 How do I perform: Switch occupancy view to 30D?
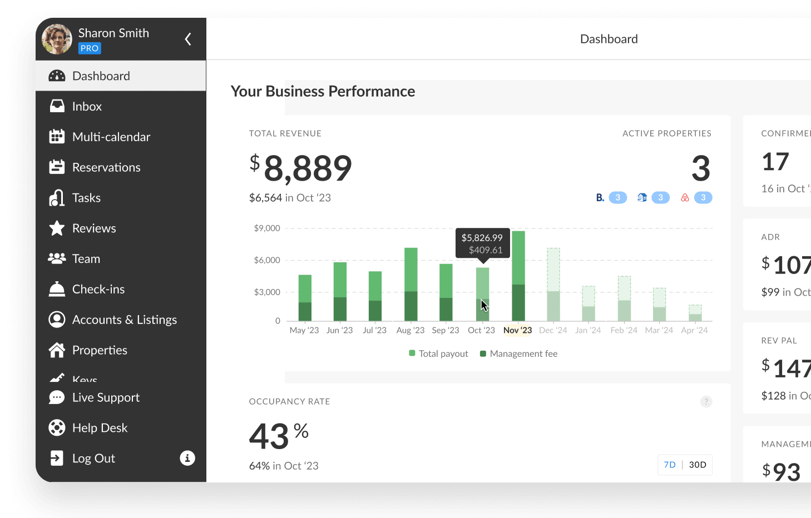[x=697, y=465]
